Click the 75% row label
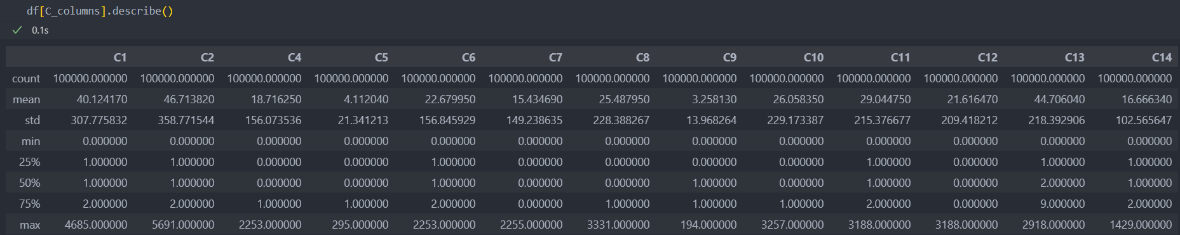Viewport: 1180px width, 235px height. point(29,204)
